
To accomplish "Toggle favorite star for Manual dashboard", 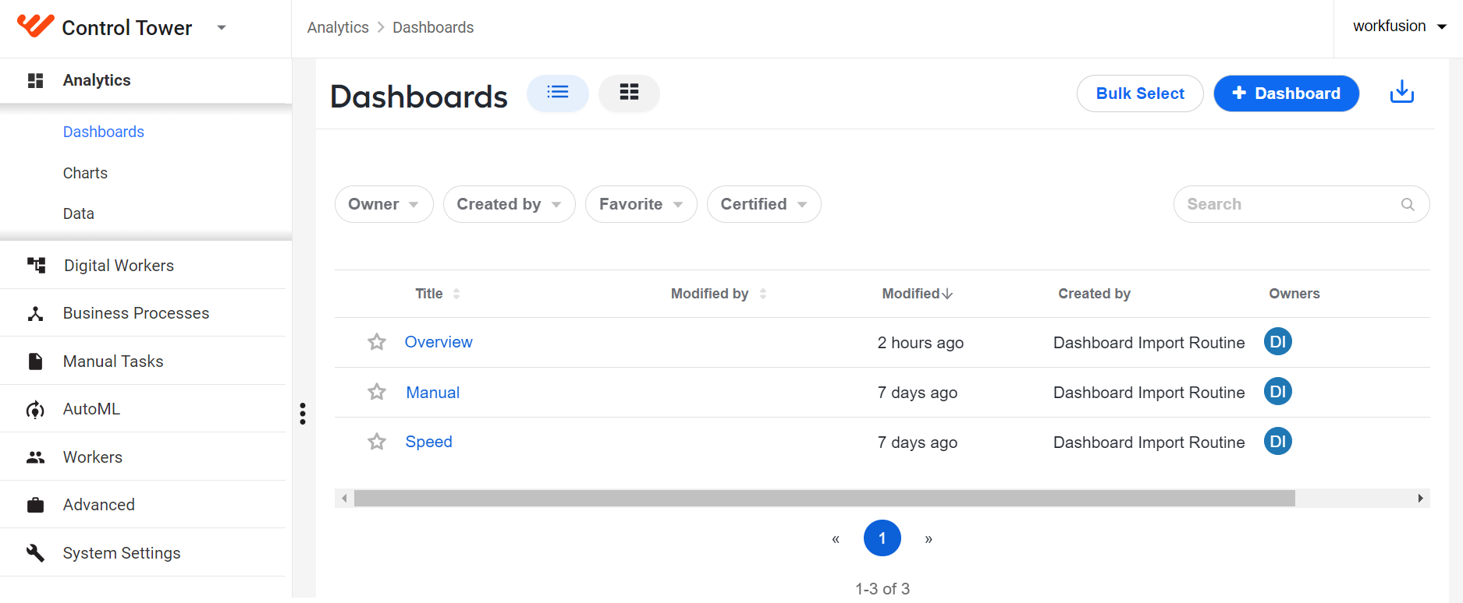I will (377, 392).
